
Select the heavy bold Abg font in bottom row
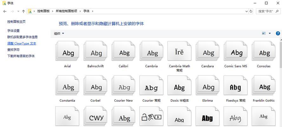[x=207, y=117]
